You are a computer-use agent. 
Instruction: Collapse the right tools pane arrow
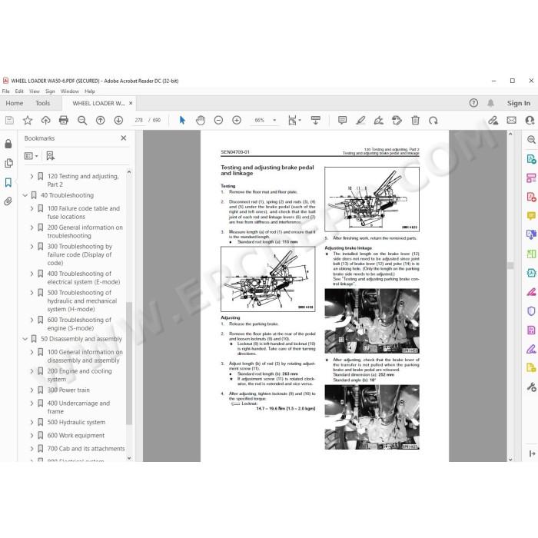(532, 453)
